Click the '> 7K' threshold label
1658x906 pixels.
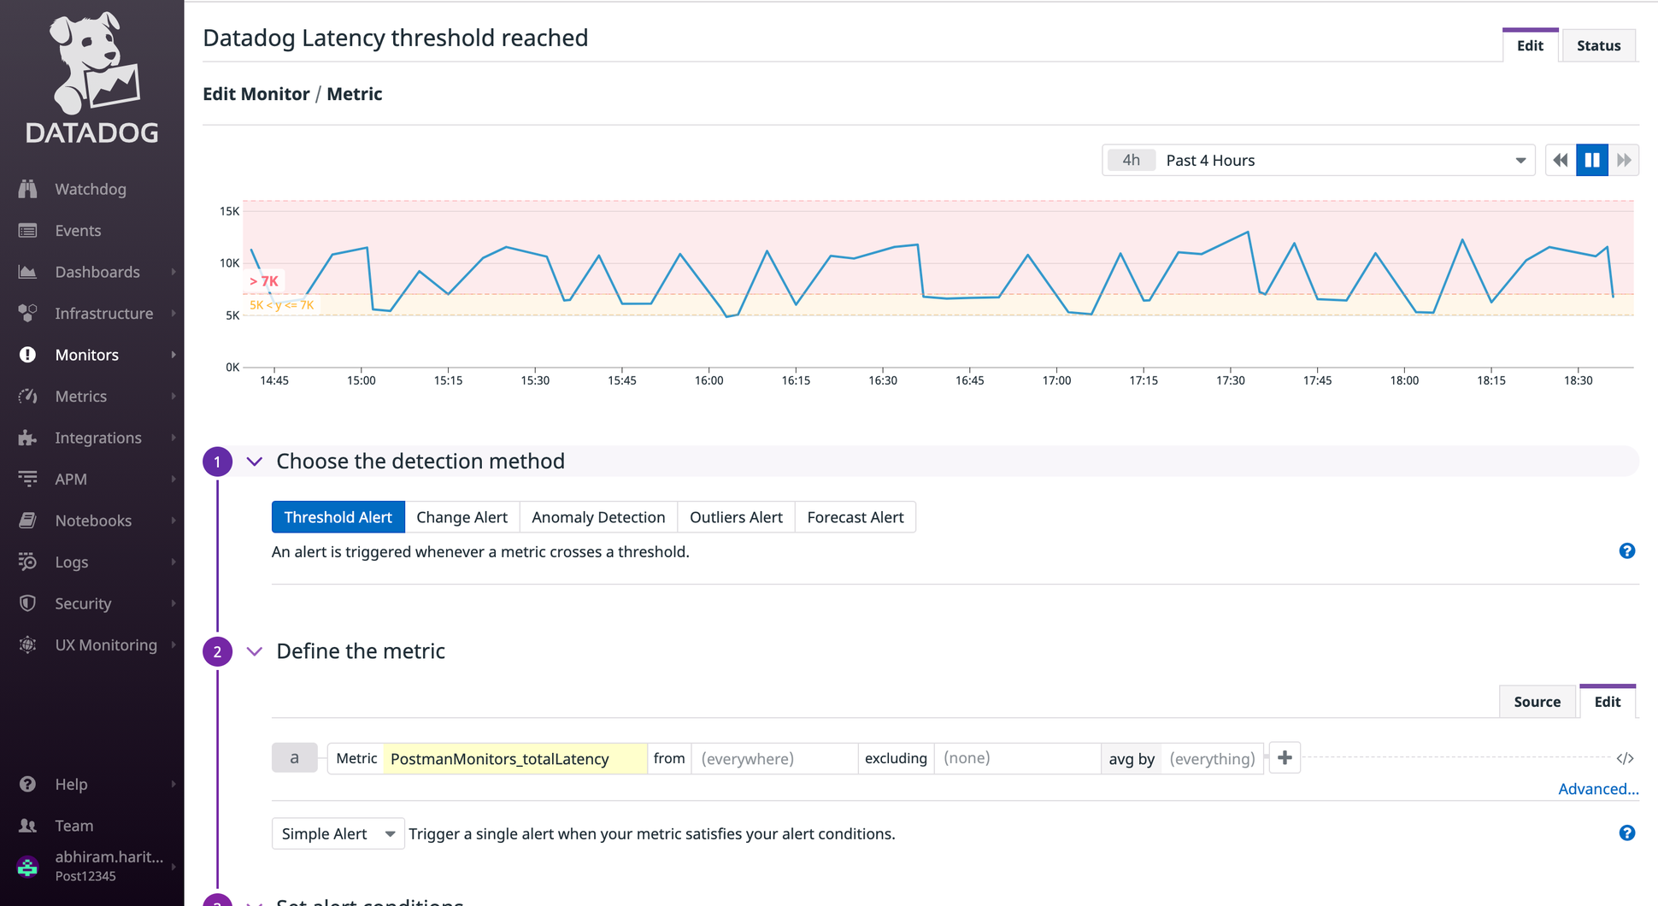click(x=264, y=281)
